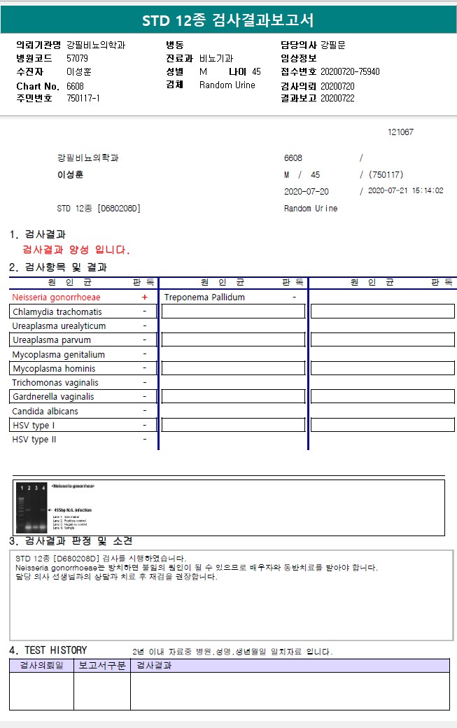Select the HSV type I row
The image size is (457, 728).
(x=83, y=425)
